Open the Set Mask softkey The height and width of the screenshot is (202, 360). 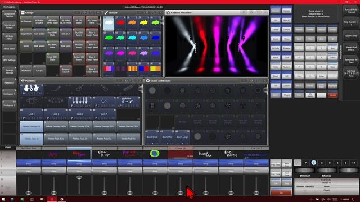click(x=351, y=74)
